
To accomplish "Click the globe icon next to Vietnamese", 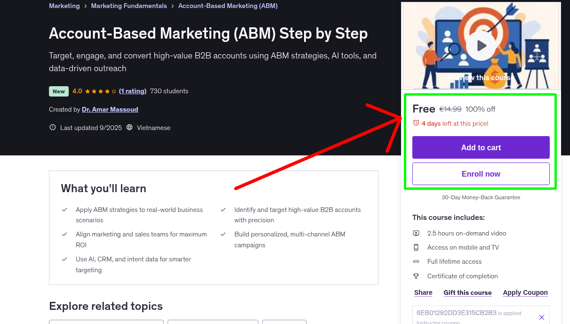I will [x=128, y=127].
